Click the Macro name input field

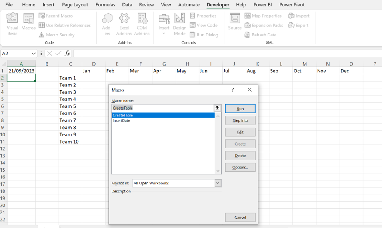click(x=162, y=108)
